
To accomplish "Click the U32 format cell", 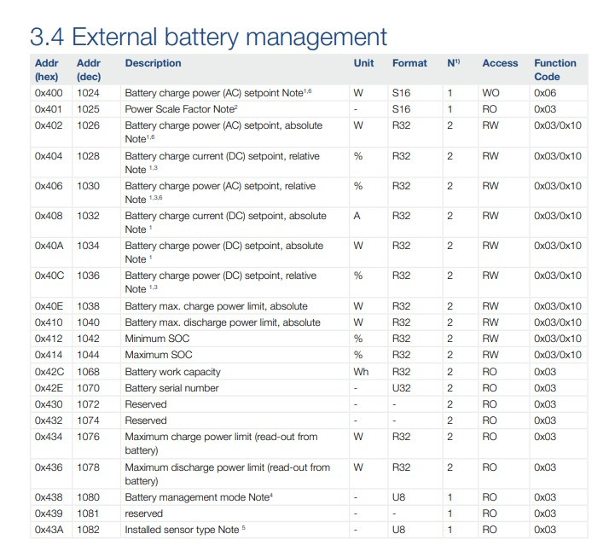I will click(401, 388).
